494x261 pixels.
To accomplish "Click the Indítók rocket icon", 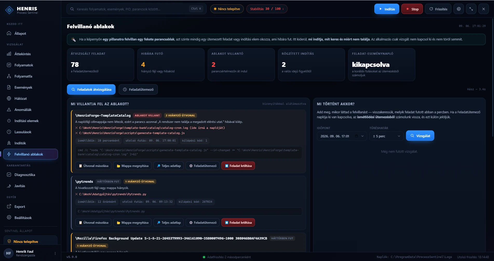I will click(x=9, y=143).
